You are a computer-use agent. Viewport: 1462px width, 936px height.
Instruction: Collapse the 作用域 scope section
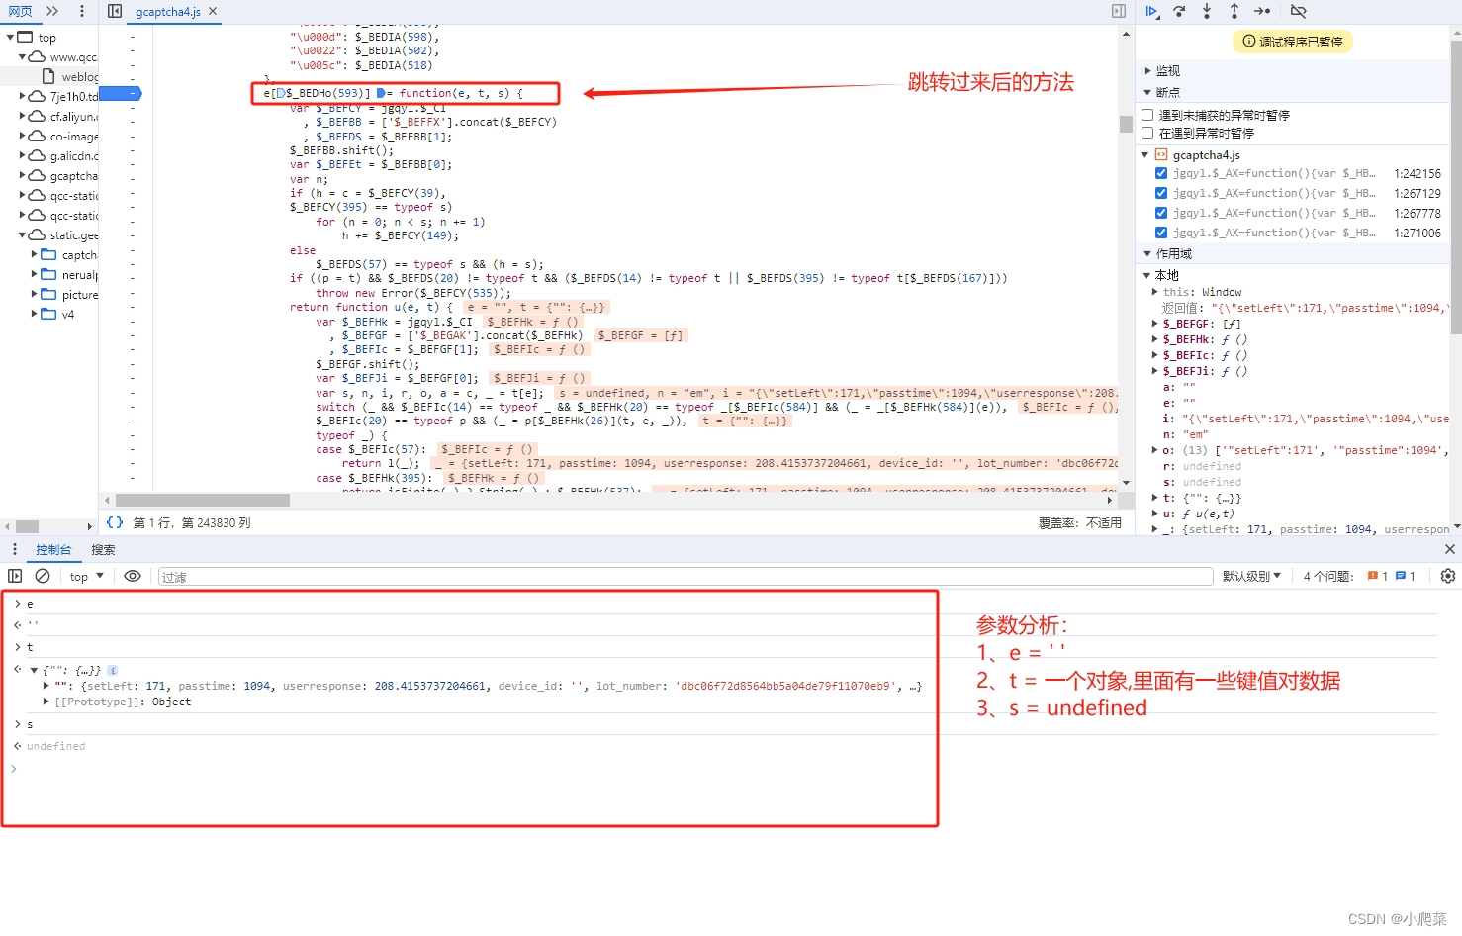coord(1148,254)
